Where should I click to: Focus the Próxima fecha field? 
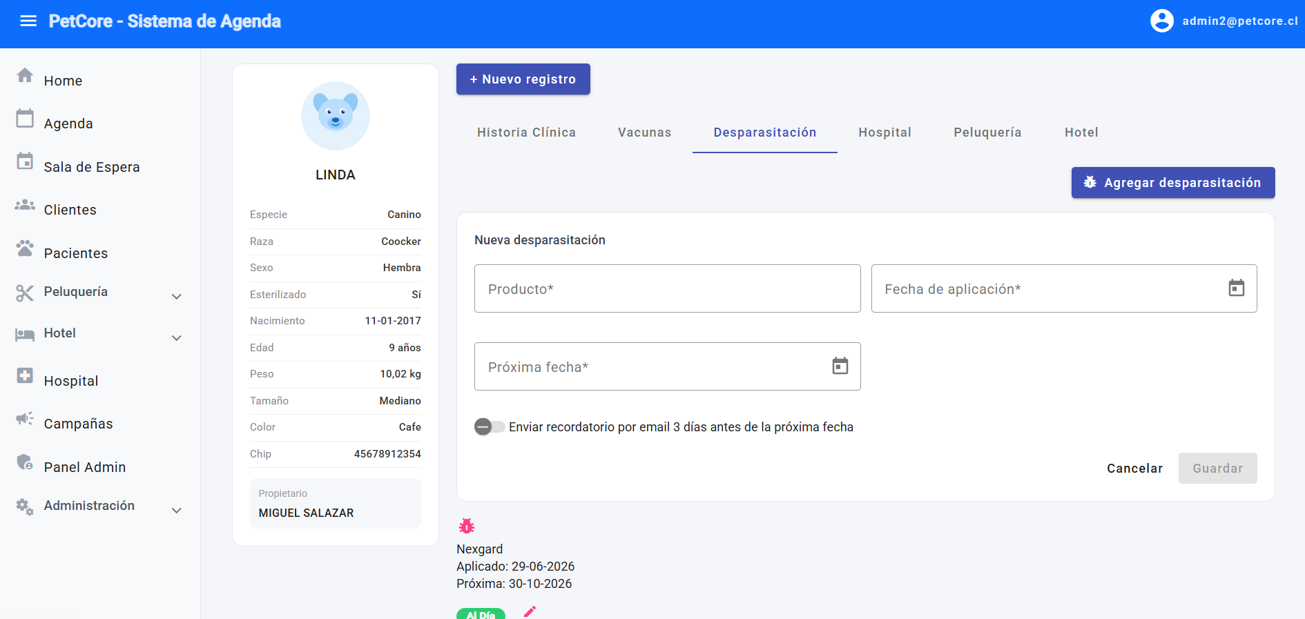pos(668,366)
